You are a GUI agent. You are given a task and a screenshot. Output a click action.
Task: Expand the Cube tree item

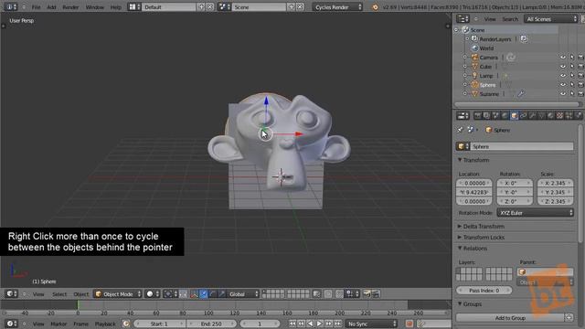(x=465, y=67)
